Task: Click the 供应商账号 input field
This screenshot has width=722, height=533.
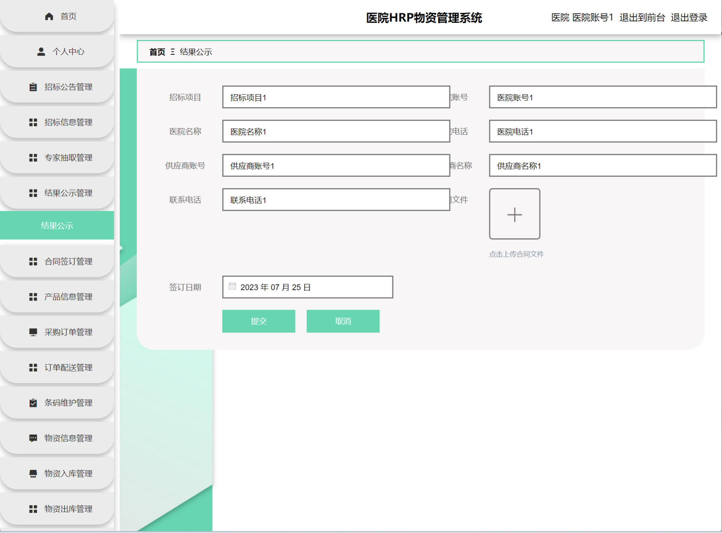Action: pos(336,165)
